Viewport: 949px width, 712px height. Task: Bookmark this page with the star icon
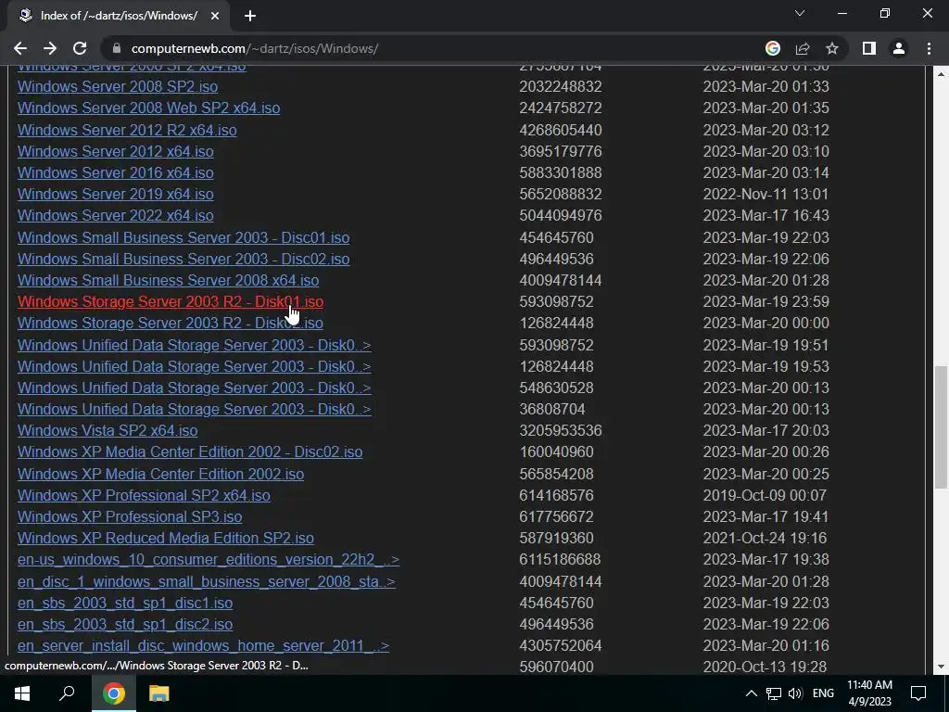[832, 48]
